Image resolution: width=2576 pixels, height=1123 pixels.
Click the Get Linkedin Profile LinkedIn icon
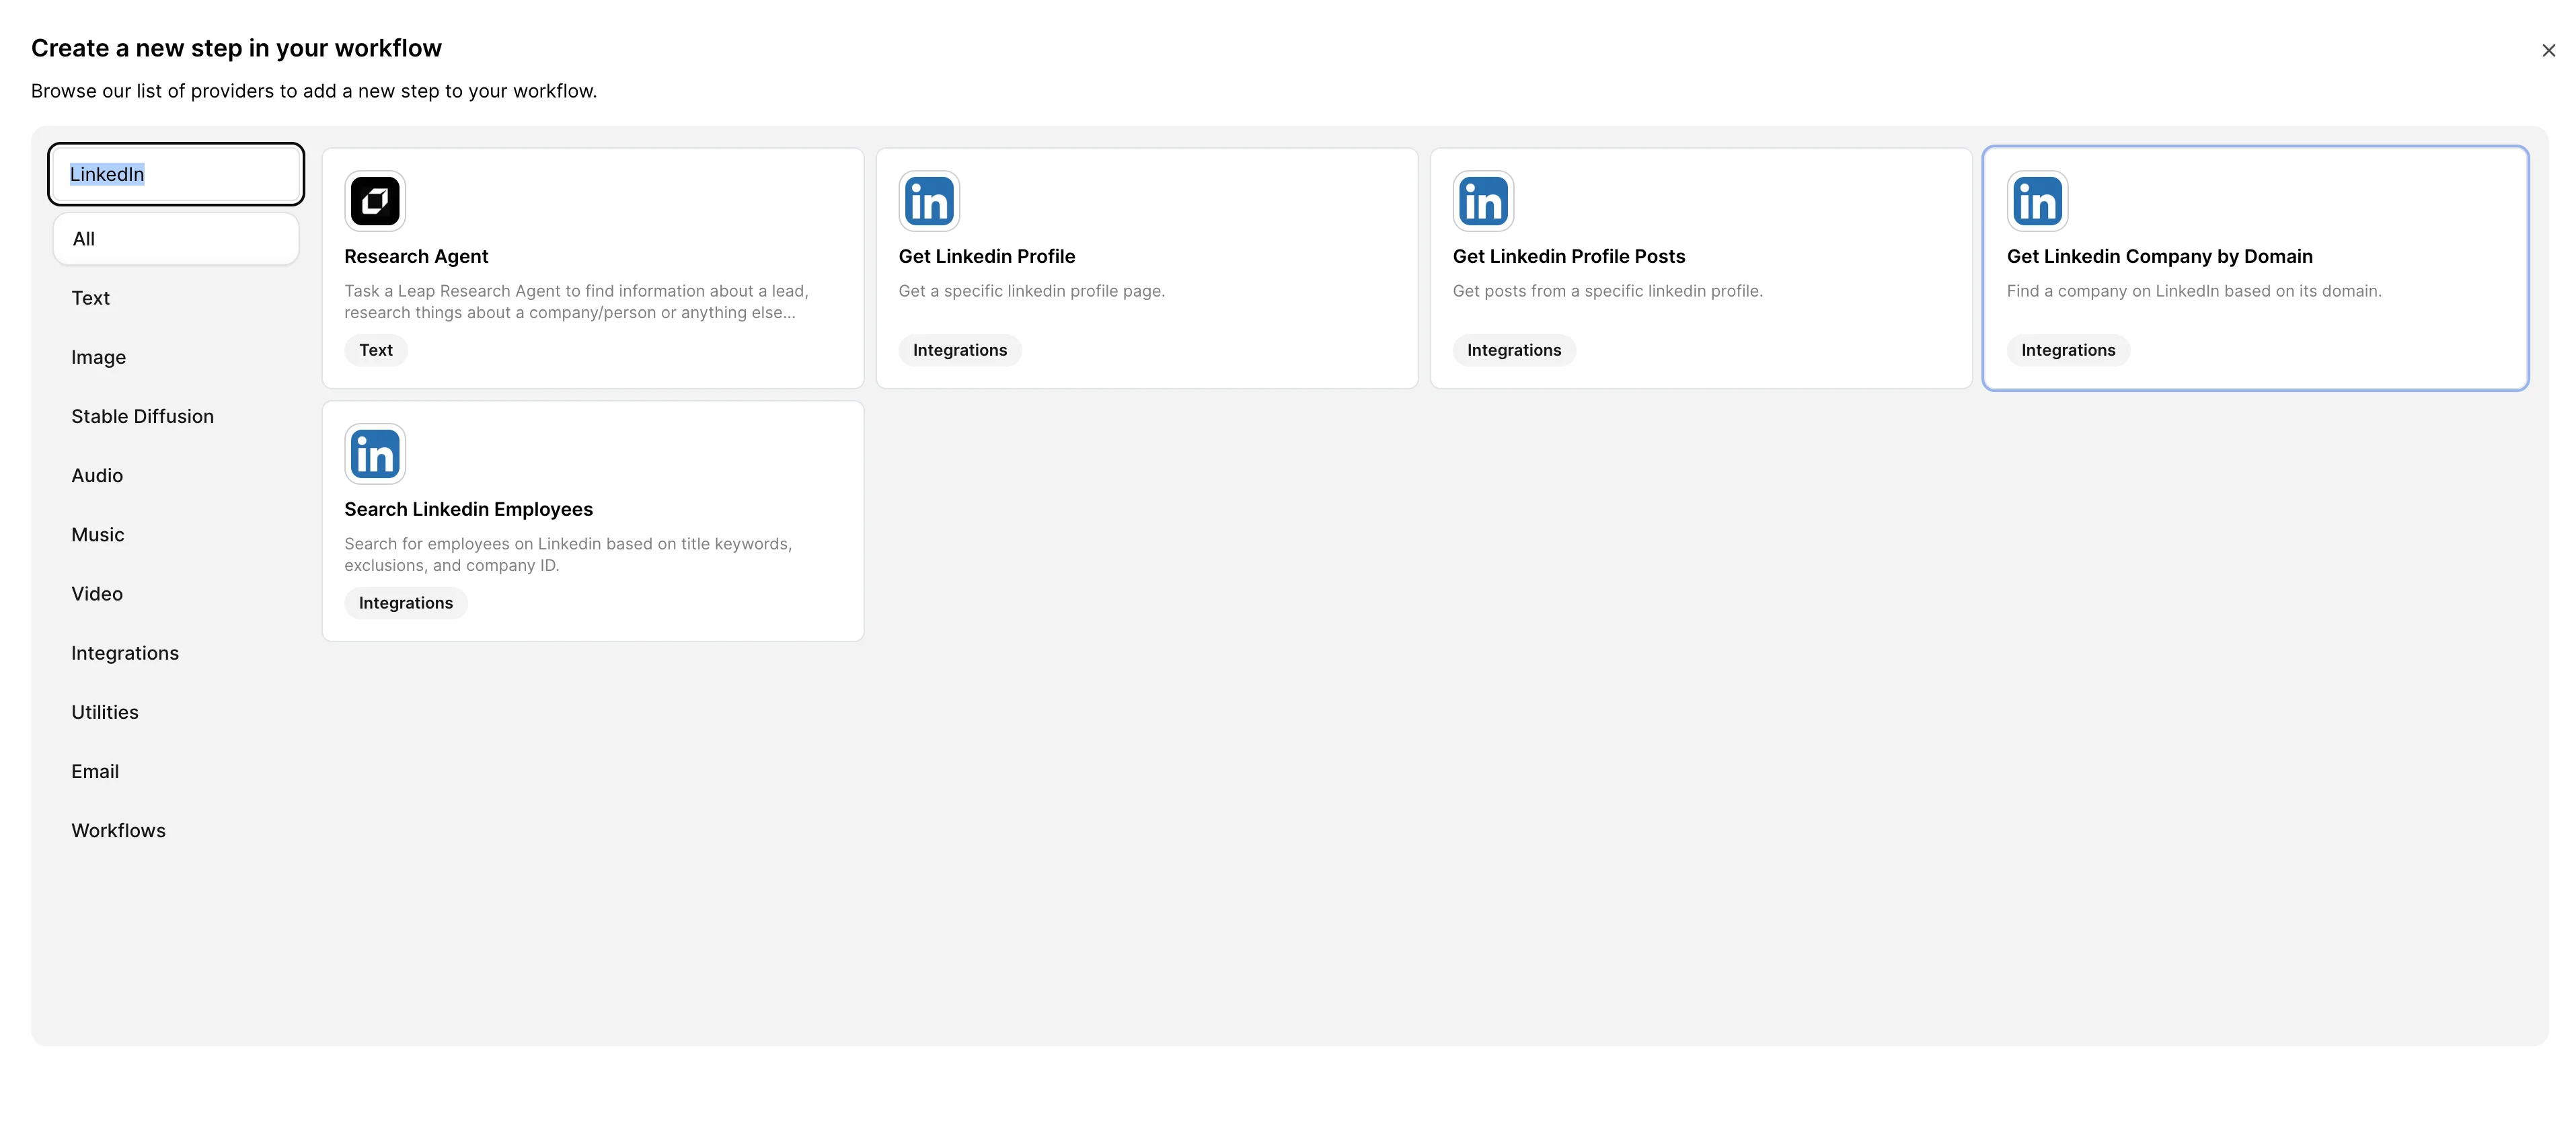coord(929,201)
